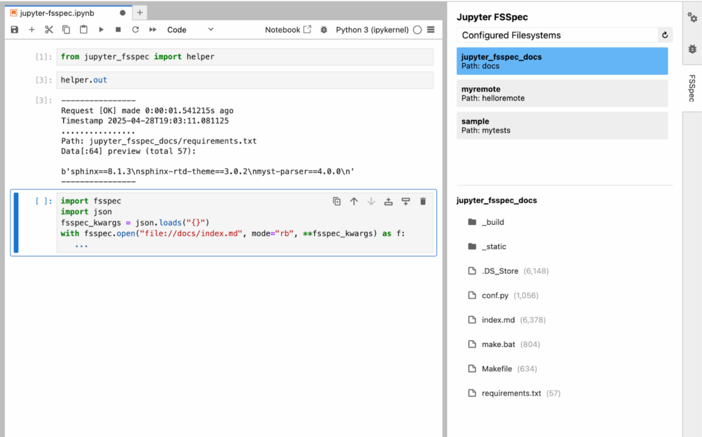The height and width of the screenshot is (437, 702).
Task: Click the Timestamp output line
Action: click(145, 121)
